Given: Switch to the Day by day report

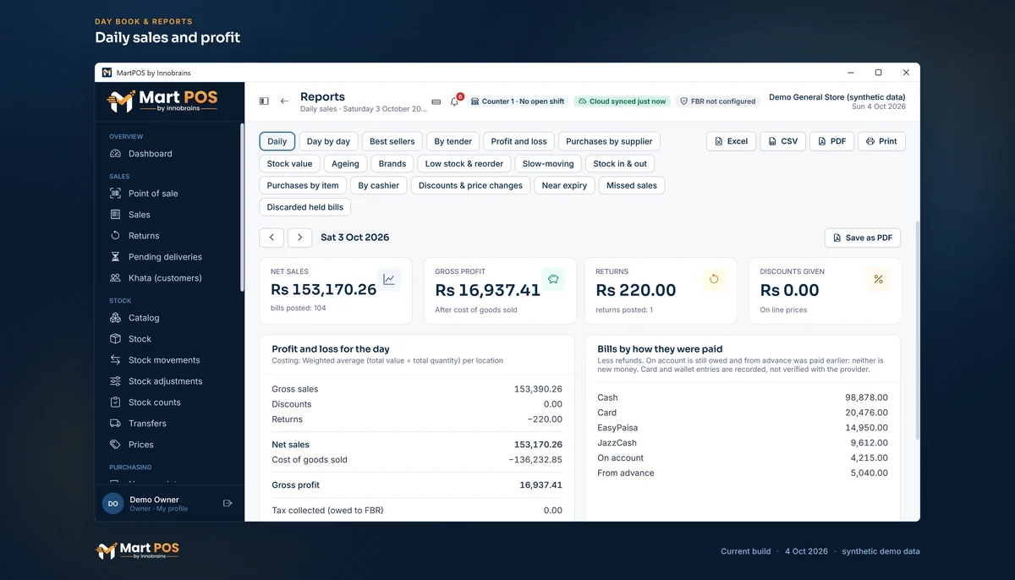Looking at the screenshot, I should (x=328, y=141).
